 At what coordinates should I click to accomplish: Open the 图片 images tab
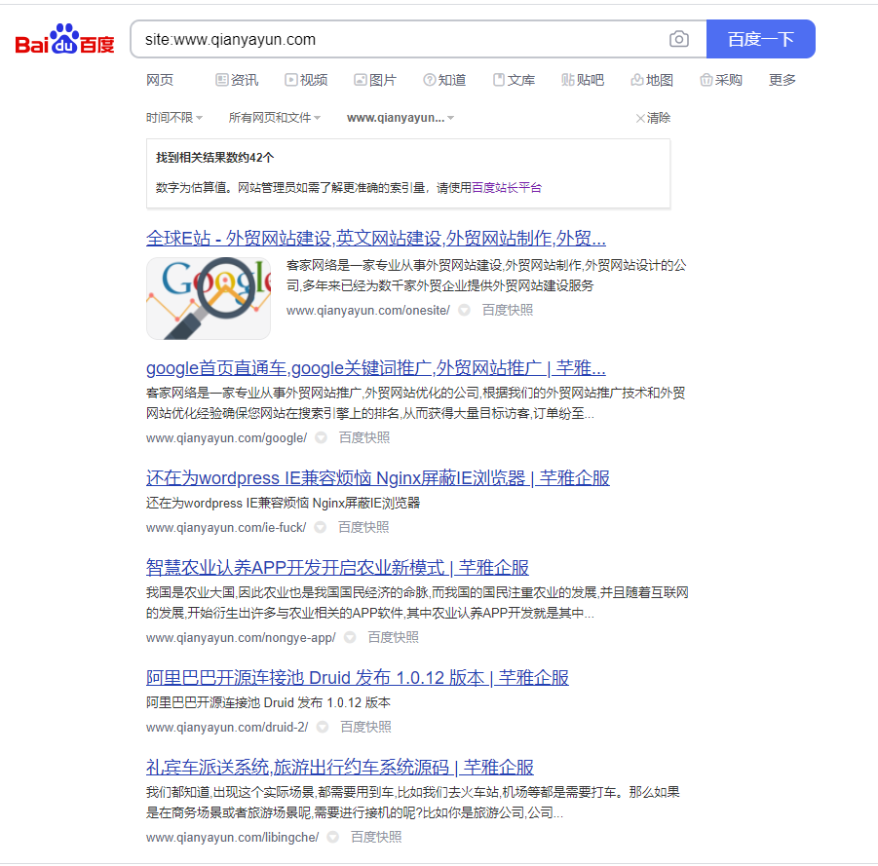coord(375,80)
